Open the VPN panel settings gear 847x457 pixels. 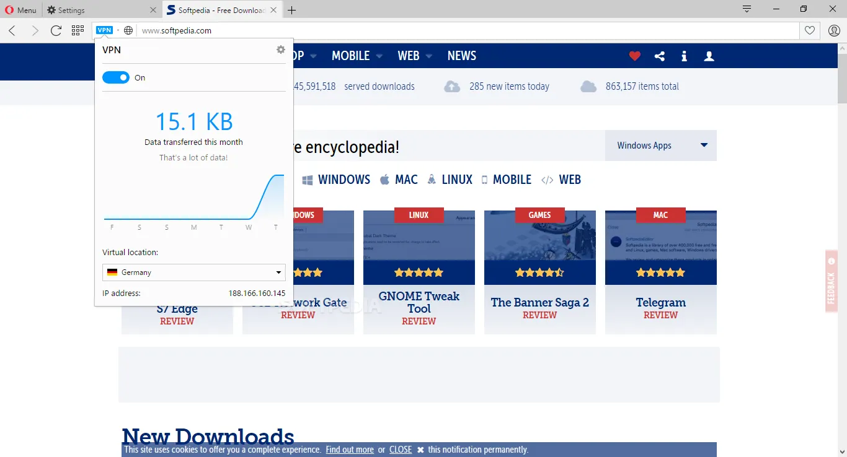[280, 50]
